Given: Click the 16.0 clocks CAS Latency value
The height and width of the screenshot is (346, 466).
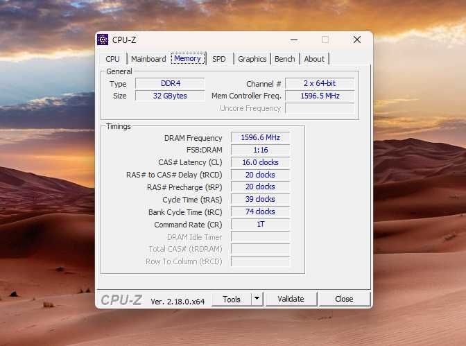Looking at the screenshot, I should tap(260, 162).
